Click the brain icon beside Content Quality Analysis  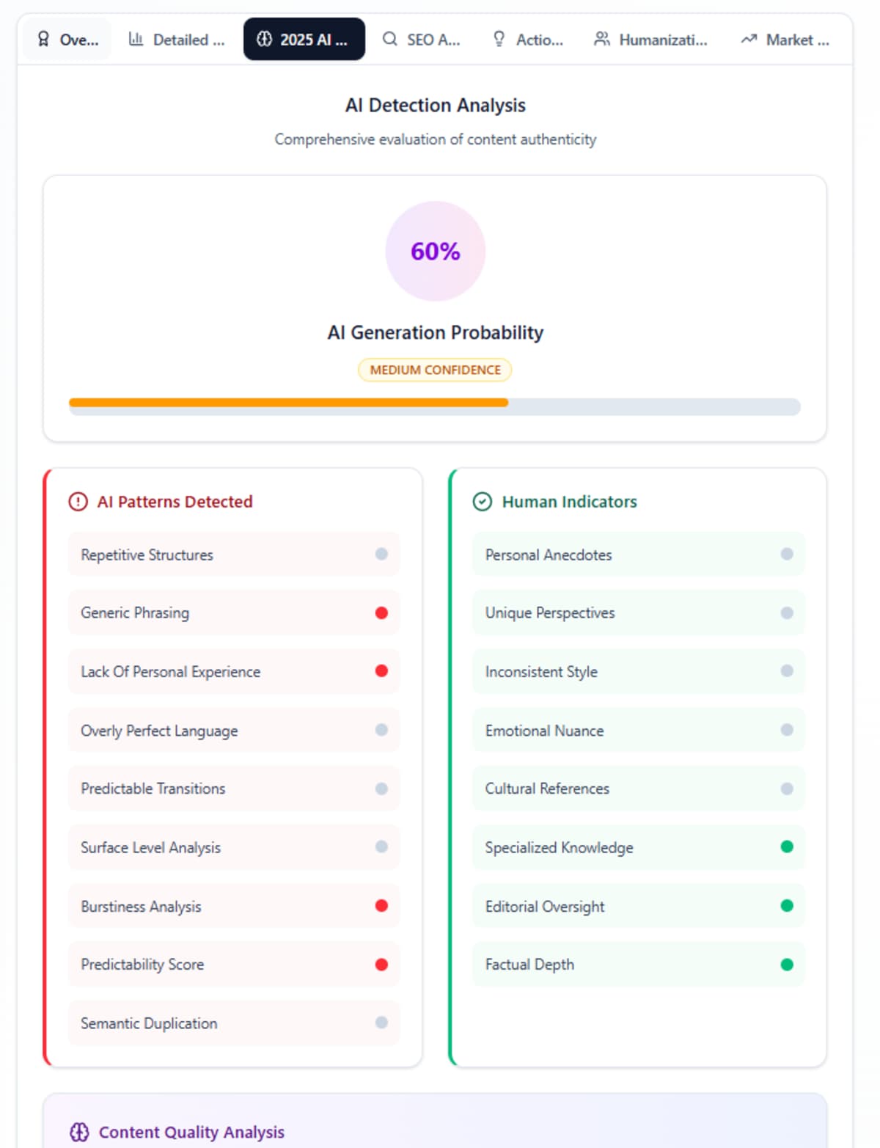click(x=79, y=1132)
